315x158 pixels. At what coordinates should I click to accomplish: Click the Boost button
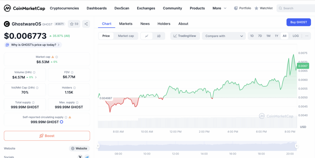(x=47, y=136)
